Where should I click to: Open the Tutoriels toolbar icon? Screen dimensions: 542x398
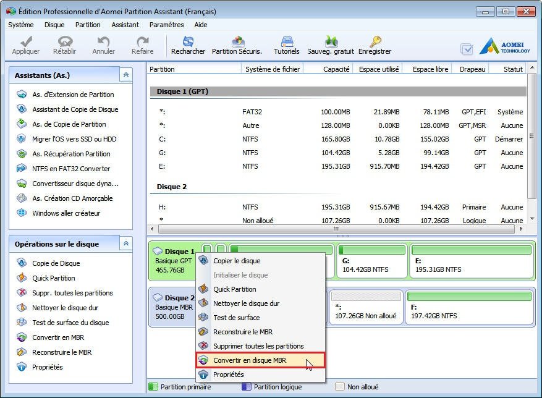tap(287, 41)
